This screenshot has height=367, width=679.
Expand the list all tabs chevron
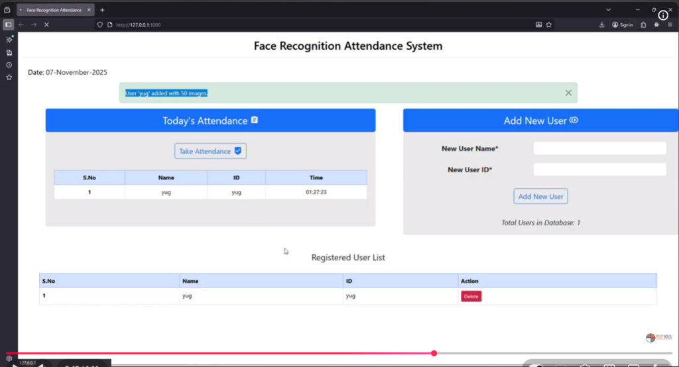(x=609, y=9)
